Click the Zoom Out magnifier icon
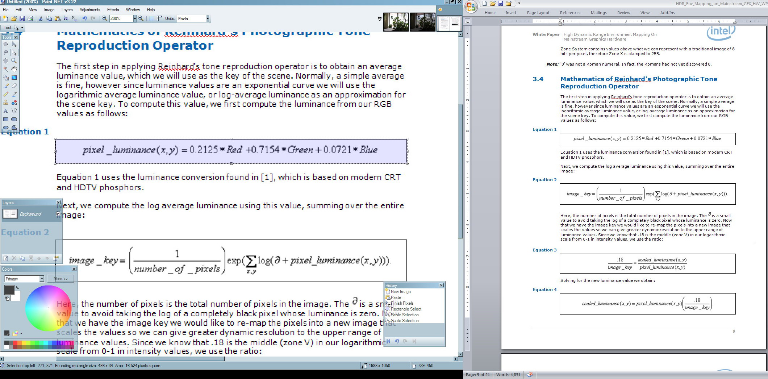Viewport: 768px width, 379px height. point(104,18)
